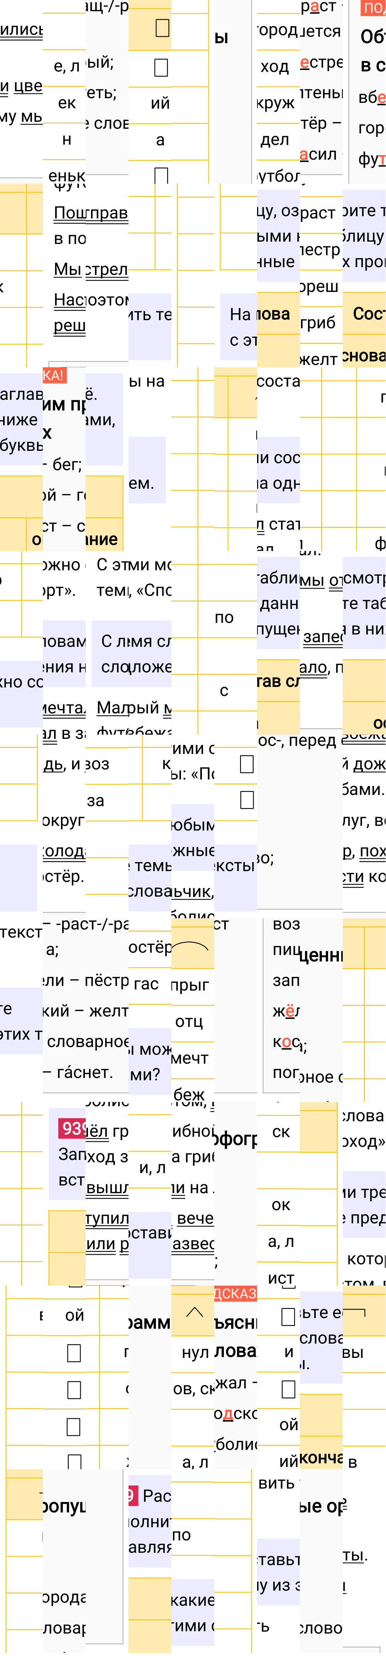Click the orange 'ПО,' label

pyautogui.click(x=373, y=8)
